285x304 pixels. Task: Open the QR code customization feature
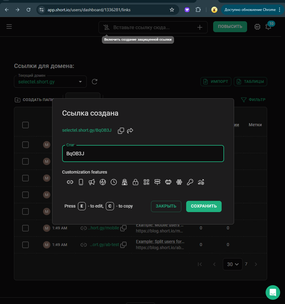146,182
